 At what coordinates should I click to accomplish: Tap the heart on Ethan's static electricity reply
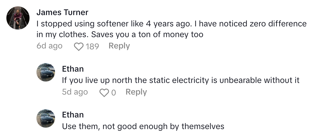pos(103,93)
